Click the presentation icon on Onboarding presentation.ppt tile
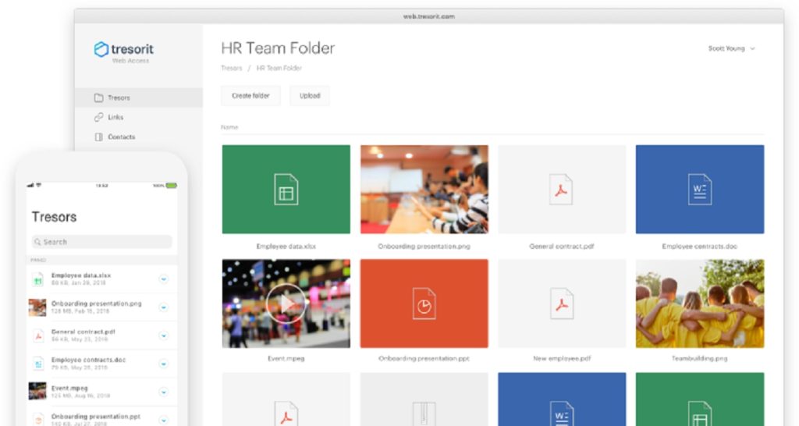 point(424,304)
